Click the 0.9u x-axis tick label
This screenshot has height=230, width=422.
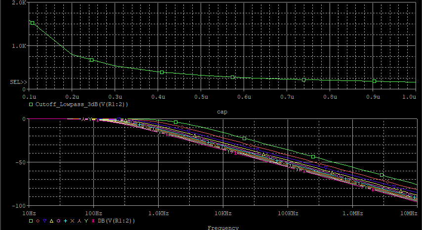point(373,97)
